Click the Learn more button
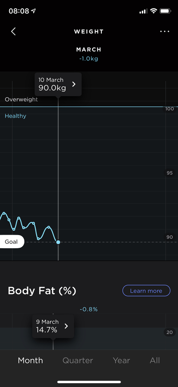 point(146,291)
